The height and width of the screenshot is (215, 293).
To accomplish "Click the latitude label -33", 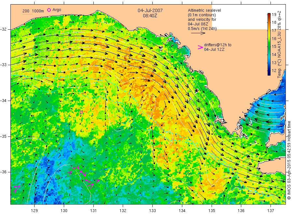I will pos(4,65).
